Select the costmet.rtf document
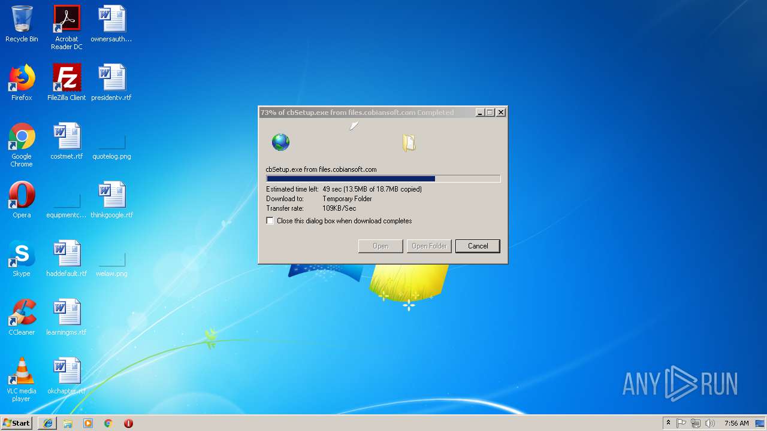 [67, 141]
